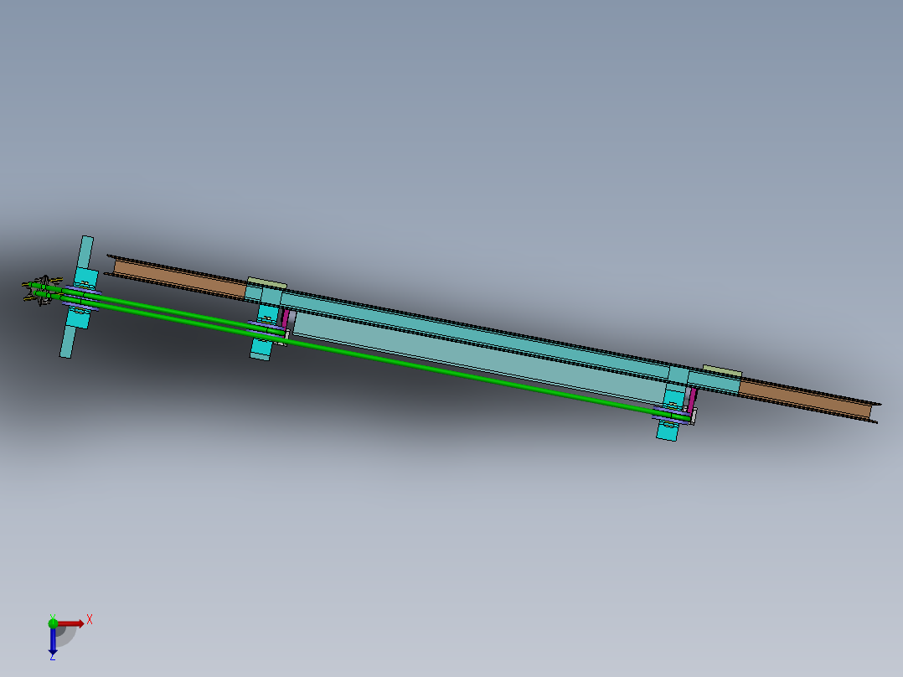Select the sprocket gear at the far left tip
The width and height of the screenshot is (903, 677).
(x=42, y=290)
